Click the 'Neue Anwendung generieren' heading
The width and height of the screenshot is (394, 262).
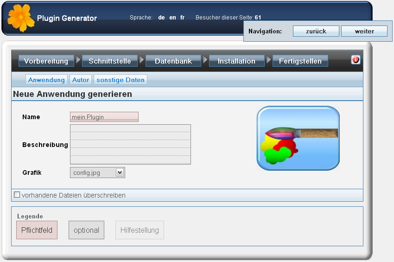[72, 94]
